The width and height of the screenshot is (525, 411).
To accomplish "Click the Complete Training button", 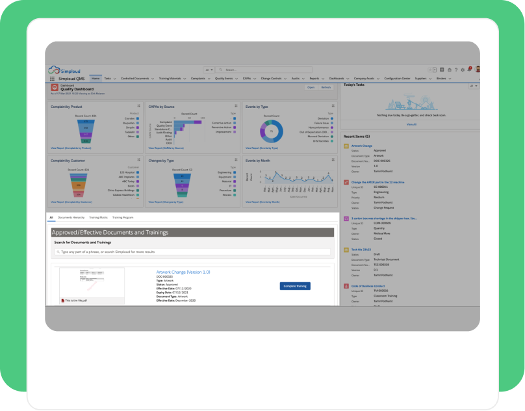I will [295, 286].
